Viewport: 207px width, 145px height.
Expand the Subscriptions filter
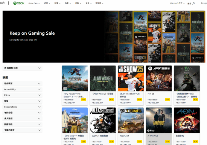23,107
